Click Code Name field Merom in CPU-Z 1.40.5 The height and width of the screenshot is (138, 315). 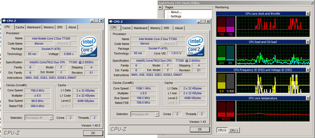(39, 44)
